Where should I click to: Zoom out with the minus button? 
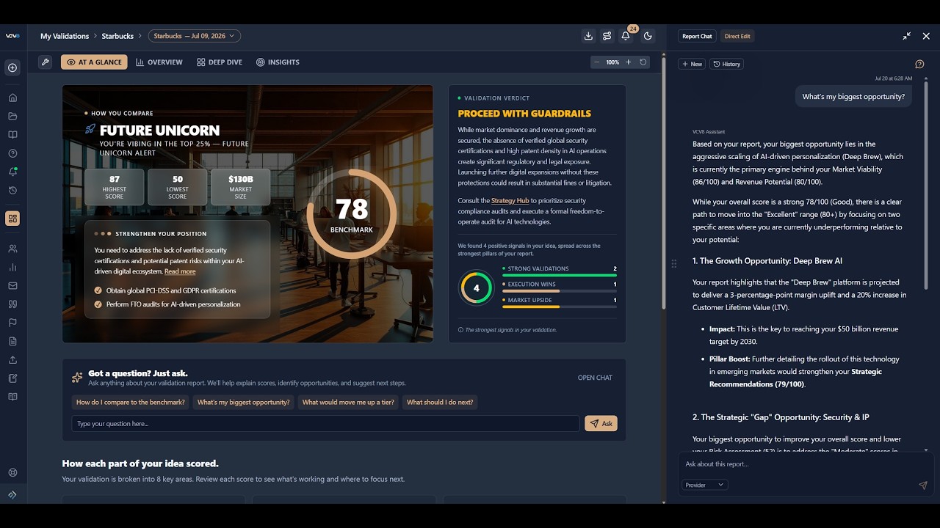pyautogui.click(x=597, y=62)
